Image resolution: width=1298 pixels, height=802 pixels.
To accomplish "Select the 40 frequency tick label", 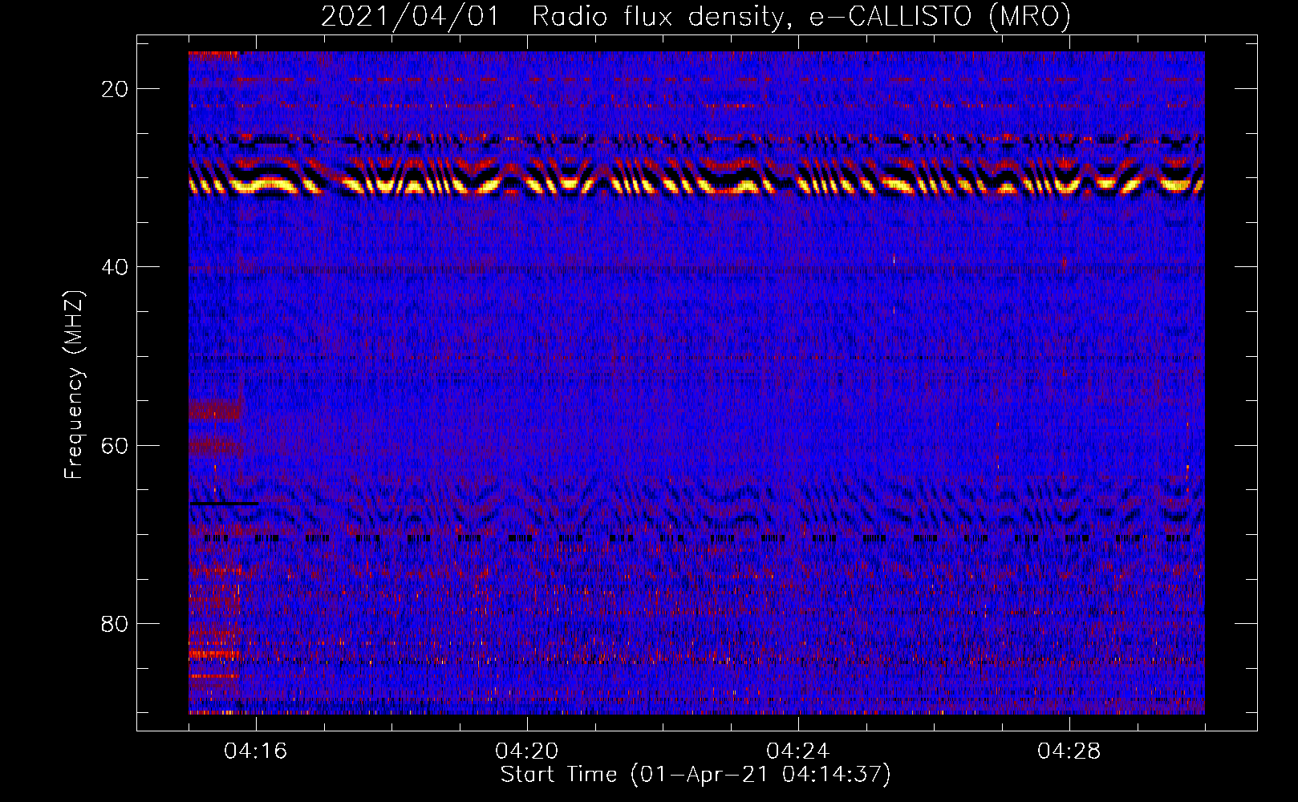I will point(116,267).
